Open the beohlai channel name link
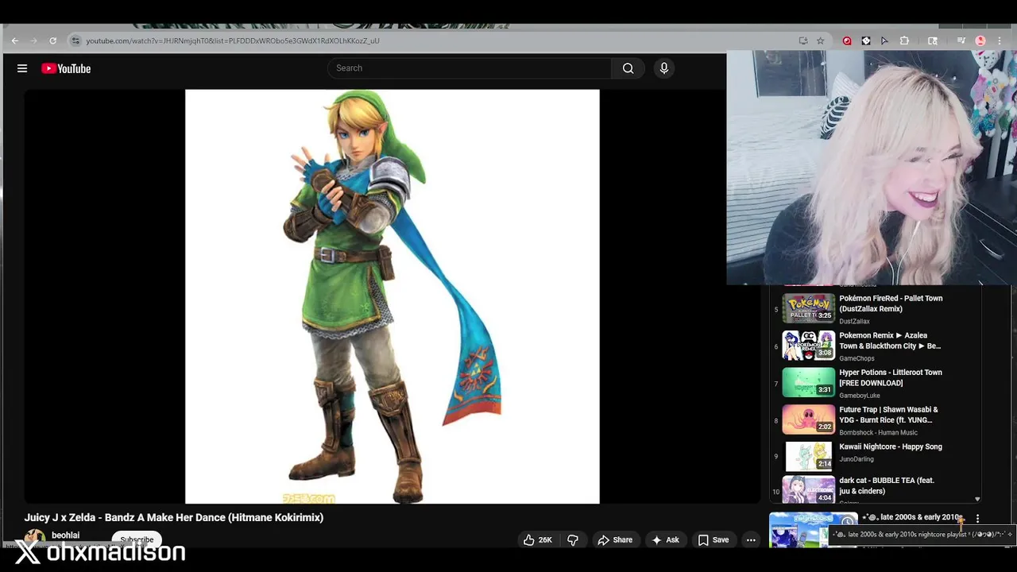 [x=65, y=535]
